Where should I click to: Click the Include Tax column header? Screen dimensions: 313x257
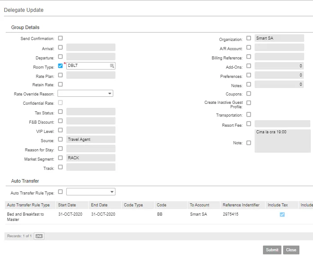282,205
